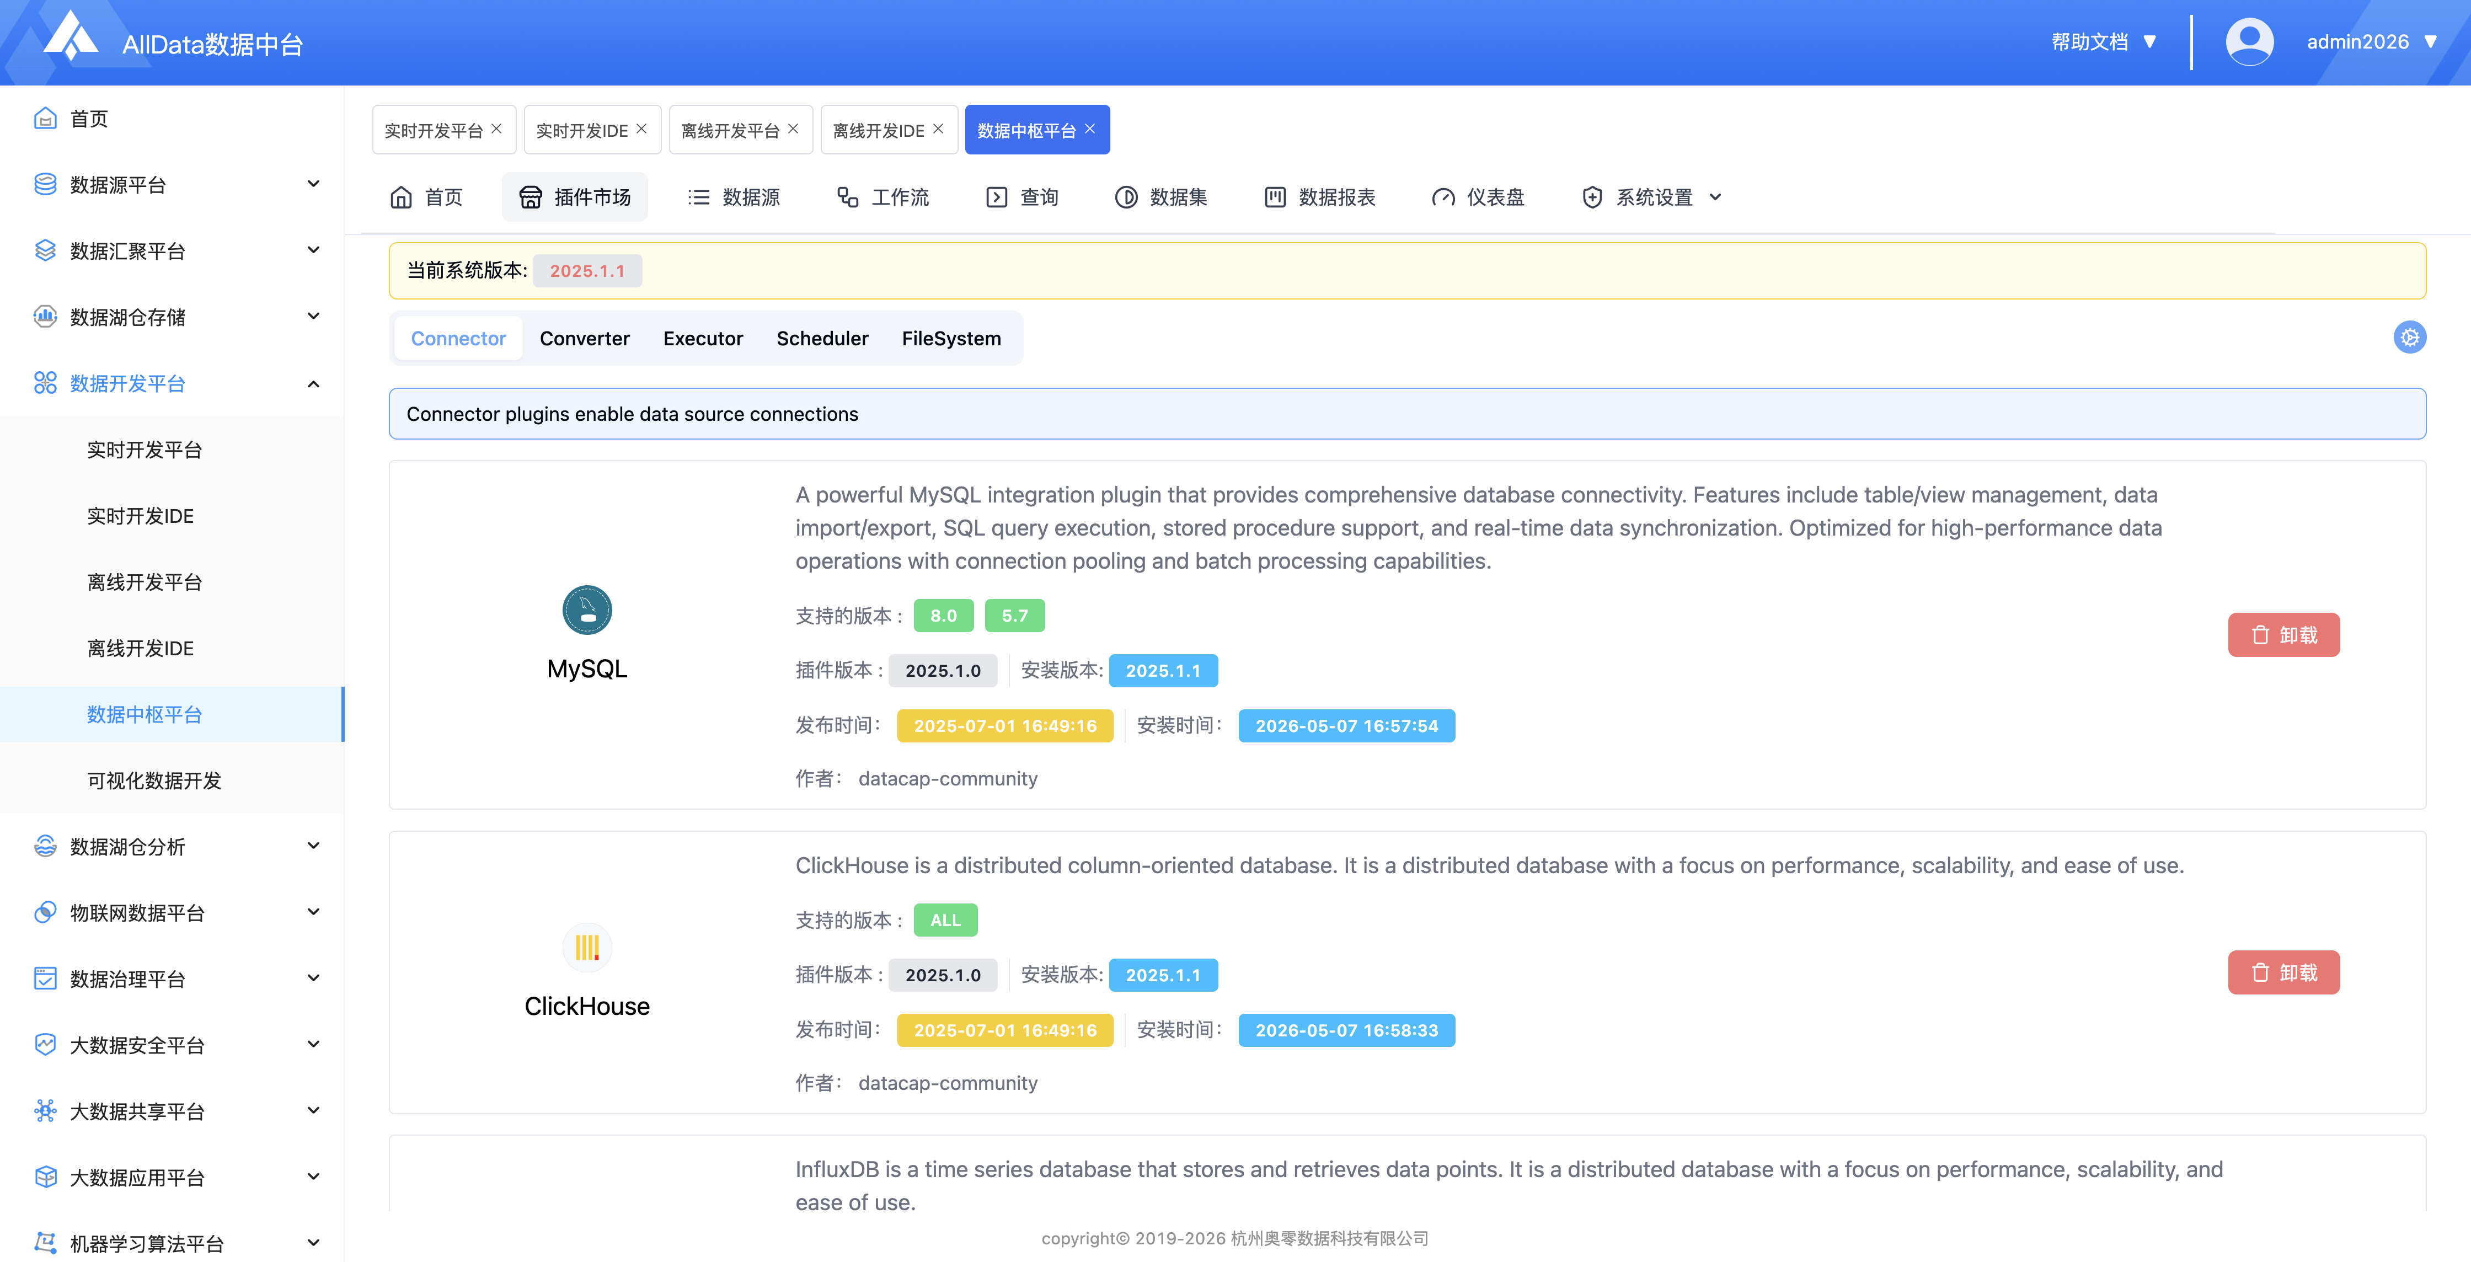Click the 数据湖仓分析 icon
2471x1262 pixels.
[x=45, y=846]
